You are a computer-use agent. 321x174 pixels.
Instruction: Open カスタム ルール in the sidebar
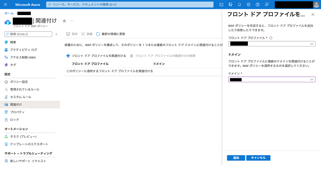point(20,97)
